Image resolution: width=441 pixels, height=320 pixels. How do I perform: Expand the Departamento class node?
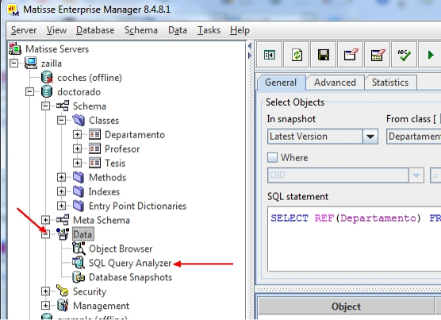78,134
